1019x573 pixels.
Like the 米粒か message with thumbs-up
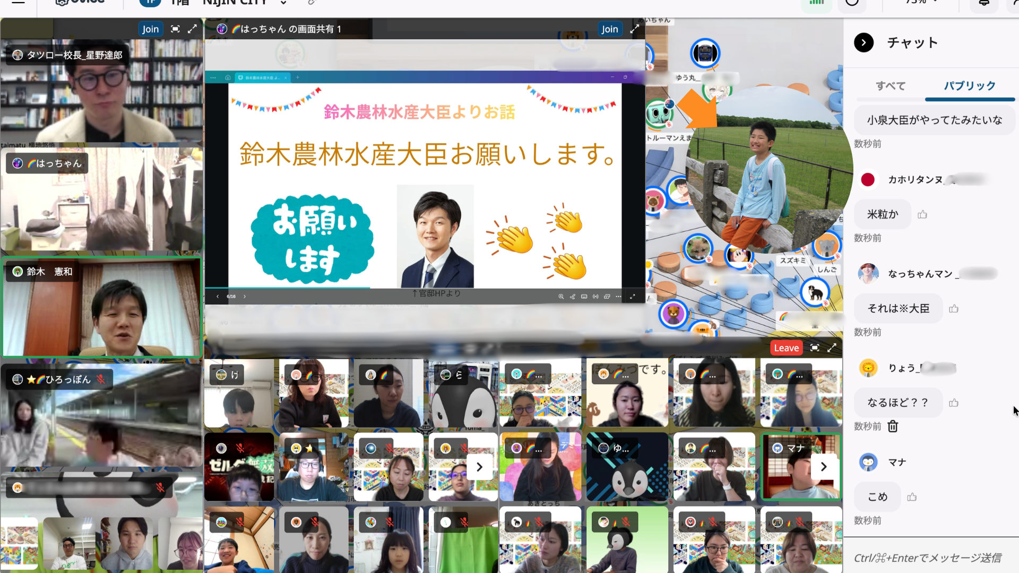pos(922,214)
